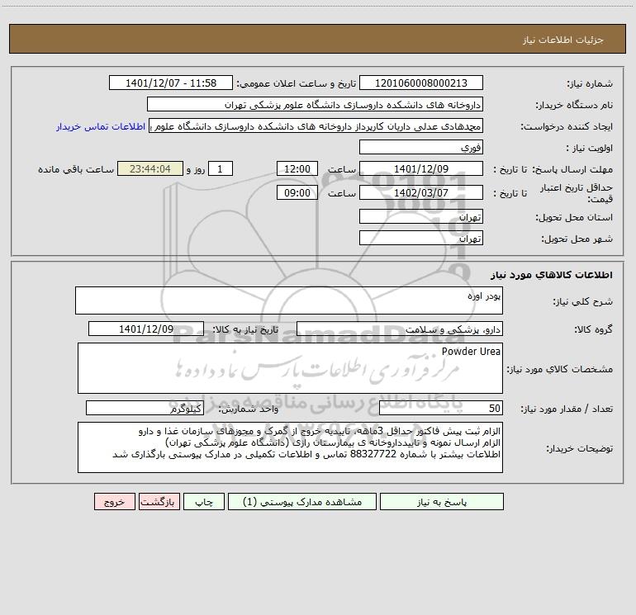Image resolution: width=636 pixels, height=615 pixels.
Task: Click the جزئیات اطلاعات نیاز header title
Action: click(563, 40)
